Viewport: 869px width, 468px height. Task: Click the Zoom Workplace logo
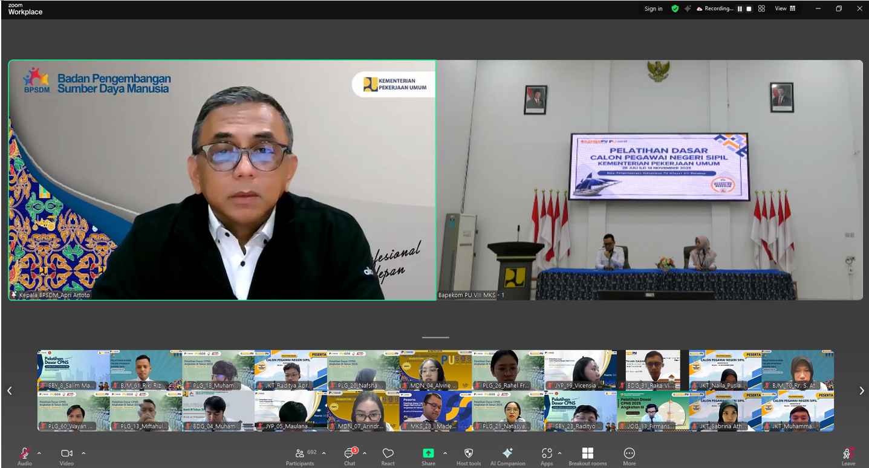point(25,8)
